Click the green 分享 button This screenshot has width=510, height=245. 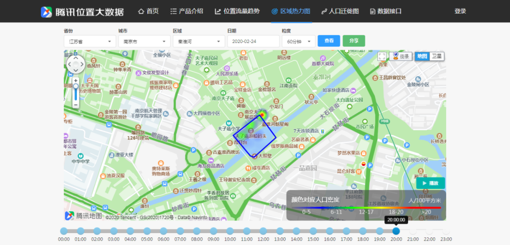pos(354,41)
